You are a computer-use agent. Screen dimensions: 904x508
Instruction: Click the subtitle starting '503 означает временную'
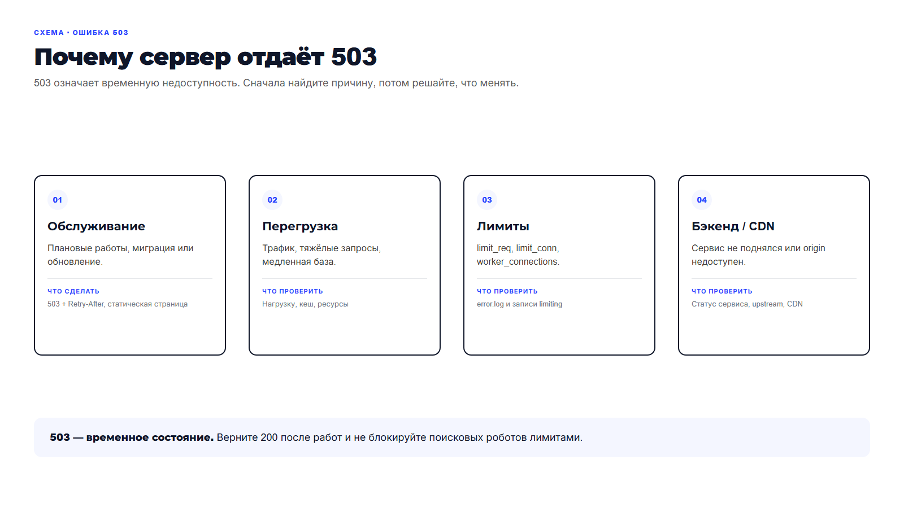coord(276,83)
